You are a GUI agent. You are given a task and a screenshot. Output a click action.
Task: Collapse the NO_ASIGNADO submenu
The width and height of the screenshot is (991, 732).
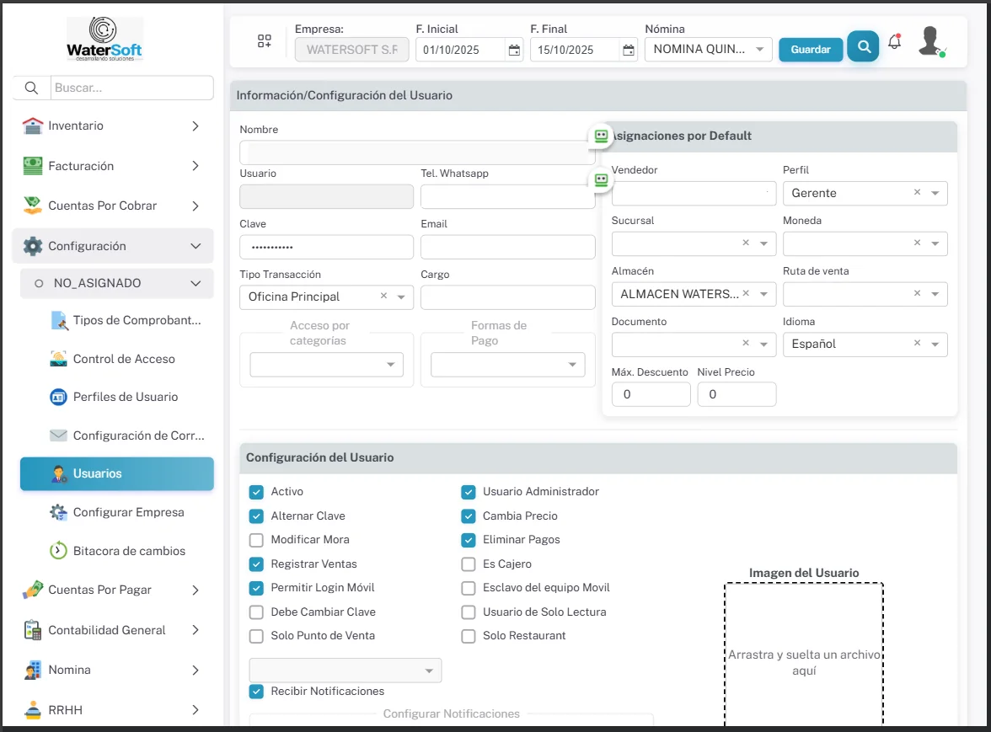point(117,283)
